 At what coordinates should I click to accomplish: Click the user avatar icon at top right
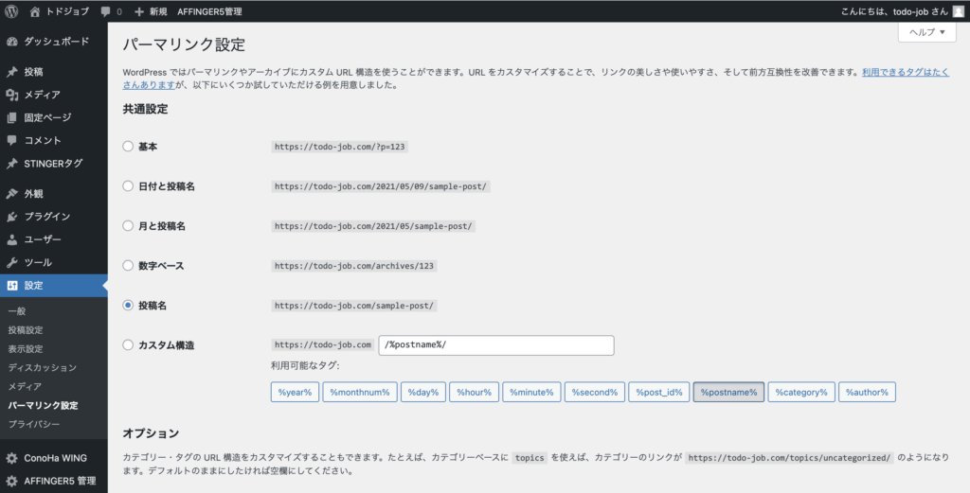click(958, 11)
